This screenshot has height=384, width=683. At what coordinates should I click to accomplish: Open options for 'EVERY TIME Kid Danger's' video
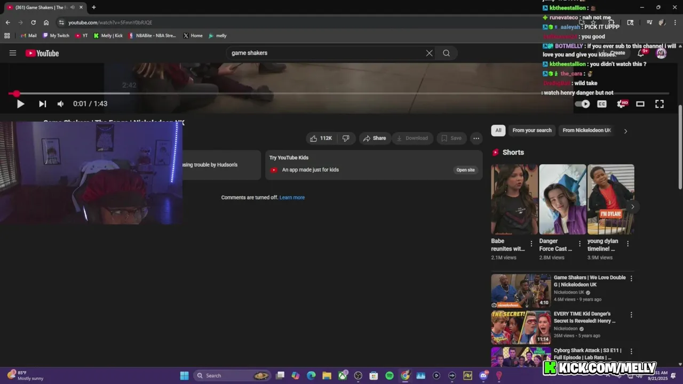[631, 315]
